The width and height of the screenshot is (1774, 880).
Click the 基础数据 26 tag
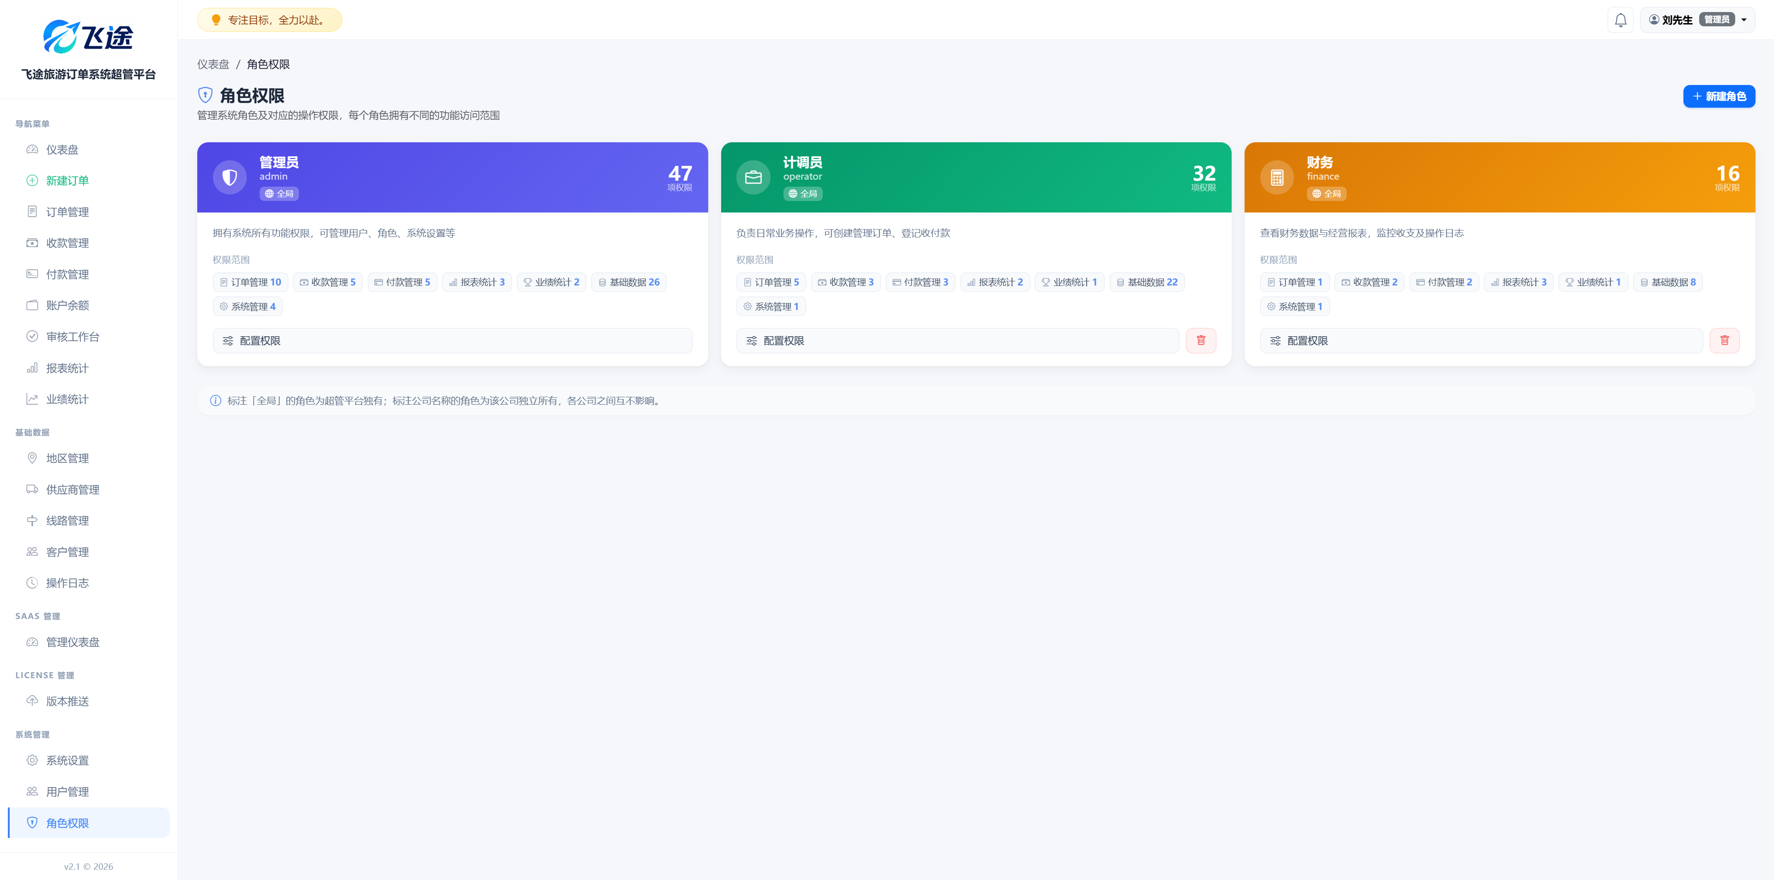[629, 282]
